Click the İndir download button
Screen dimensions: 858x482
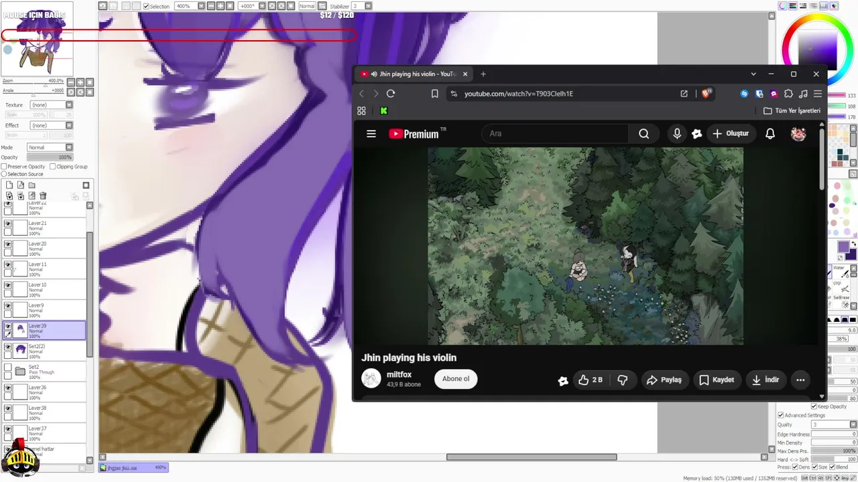pos(765,380)
